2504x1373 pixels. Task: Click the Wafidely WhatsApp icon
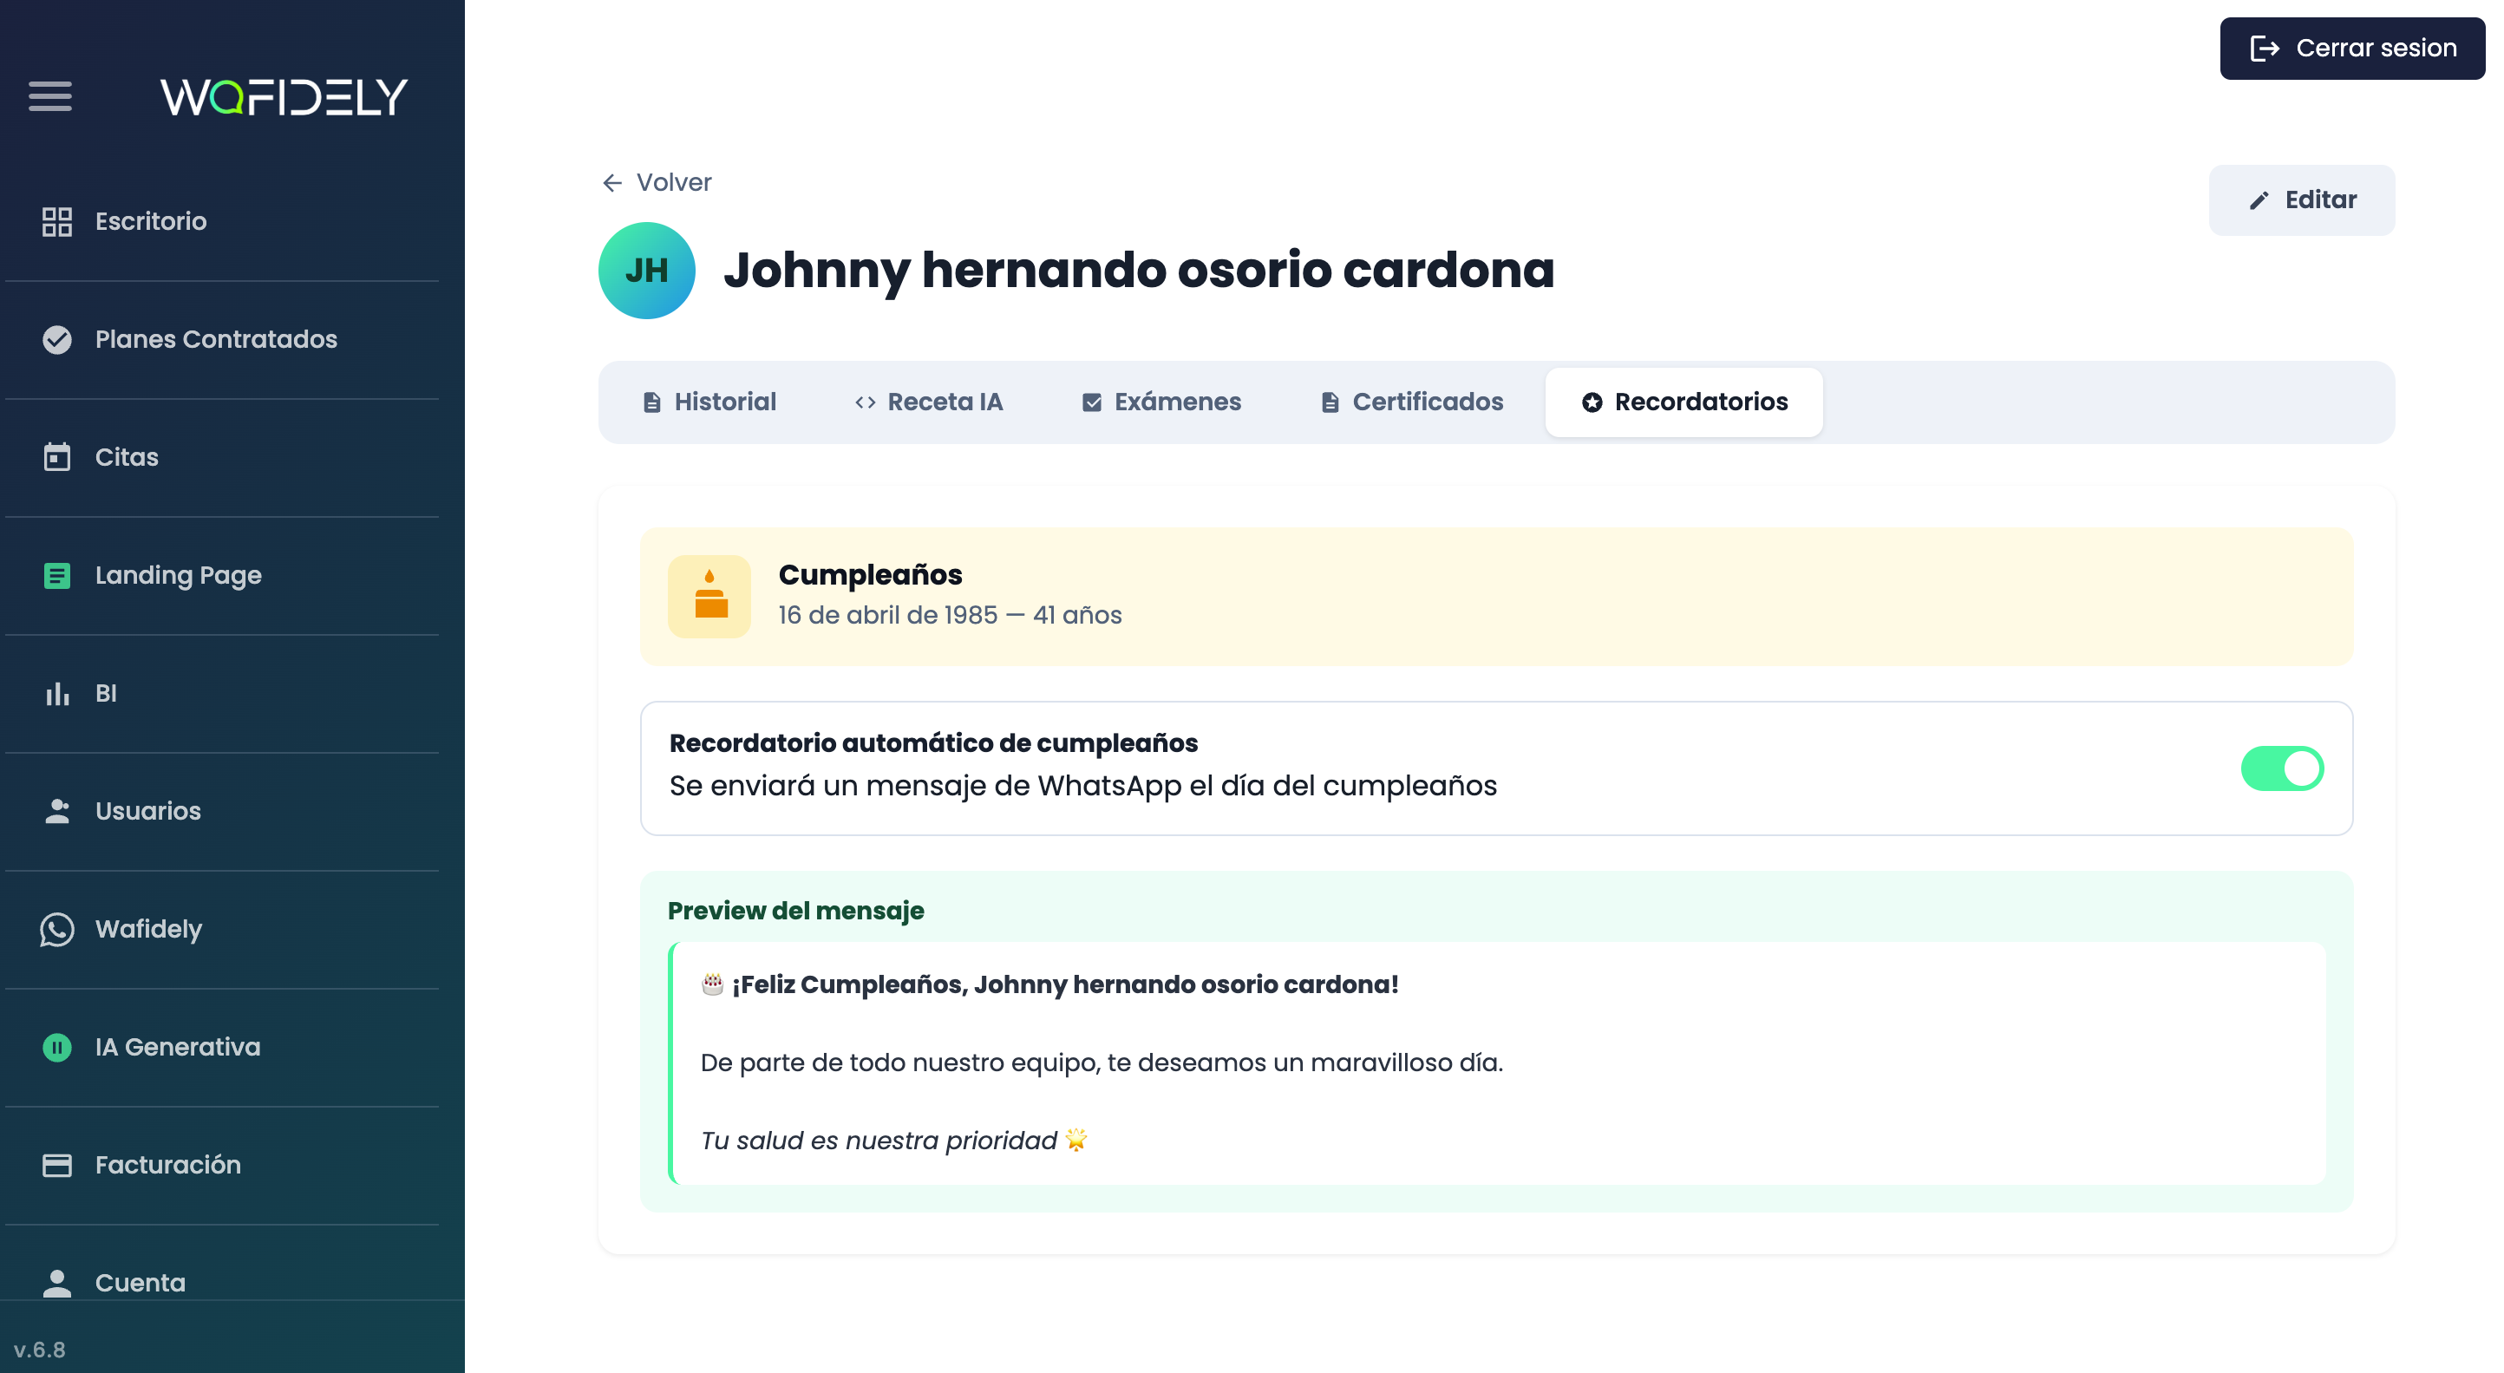point(57,930)
